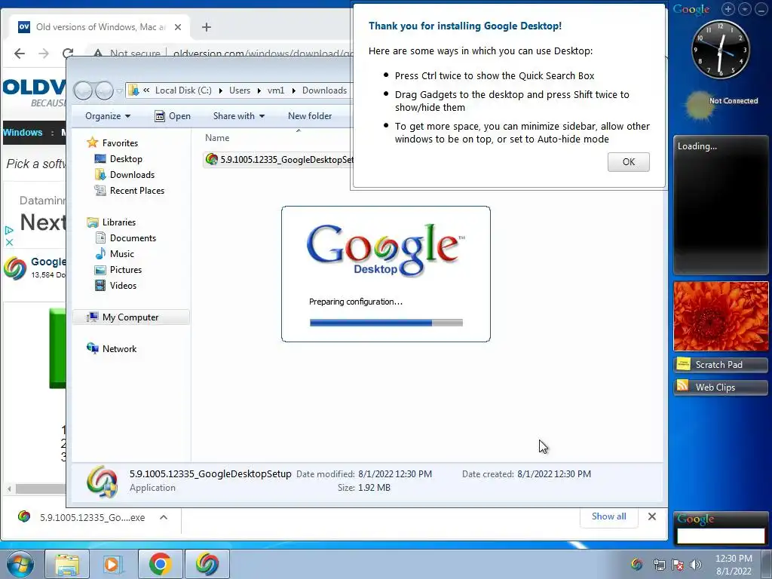Screen dimensions: 772x579
Task: Click the network tray icon
Action: (659, 565)
